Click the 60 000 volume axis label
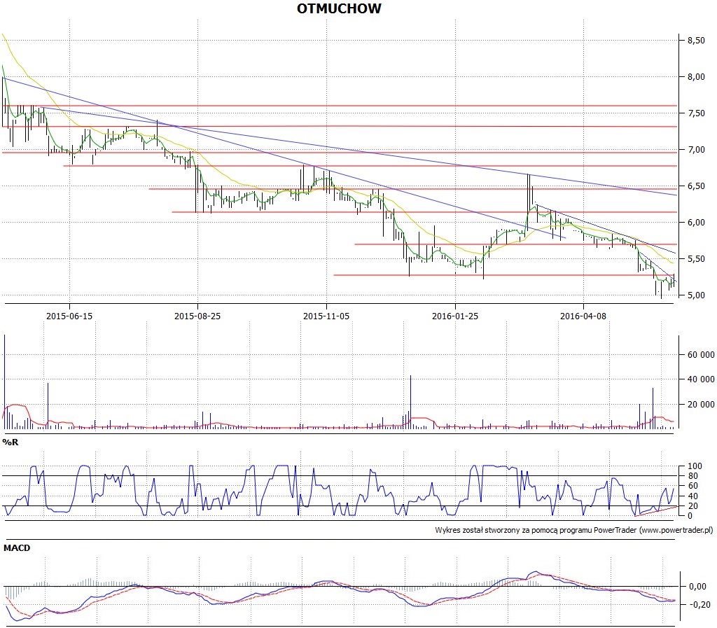 pyautogui.click(x=700, y=355)
